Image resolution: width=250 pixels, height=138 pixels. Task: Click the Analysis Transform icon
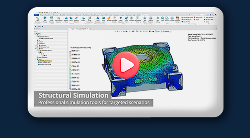click(x=151, y=20)
